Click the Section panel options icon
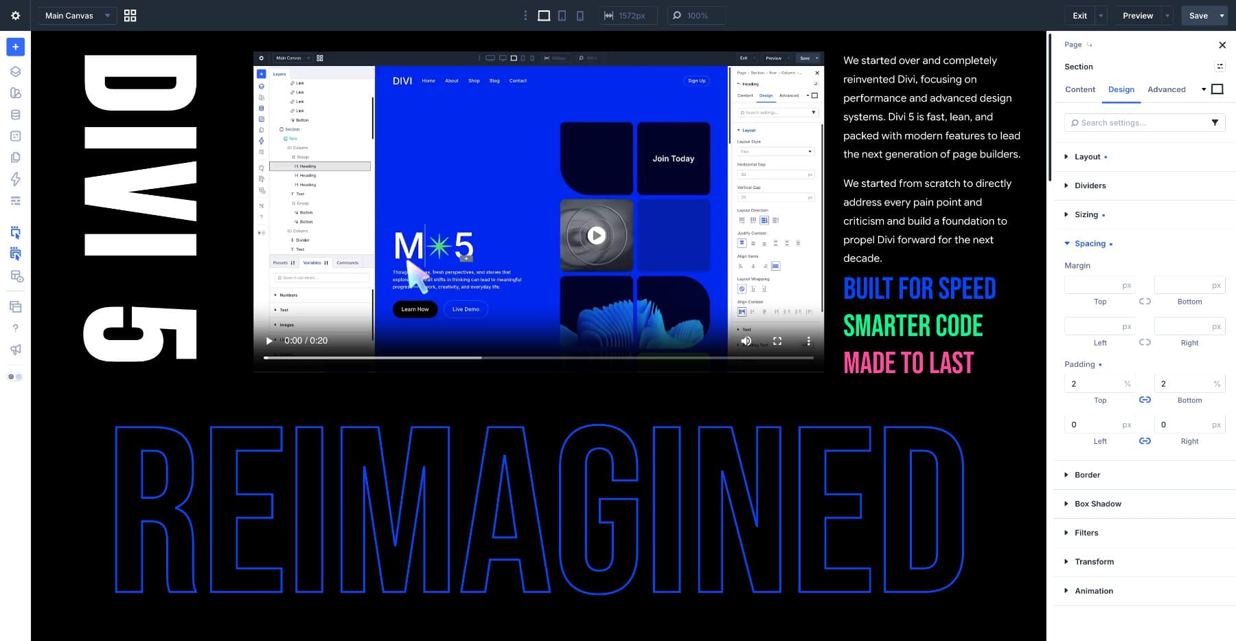Screen dimensions: 1236x641 (1220, 67)
